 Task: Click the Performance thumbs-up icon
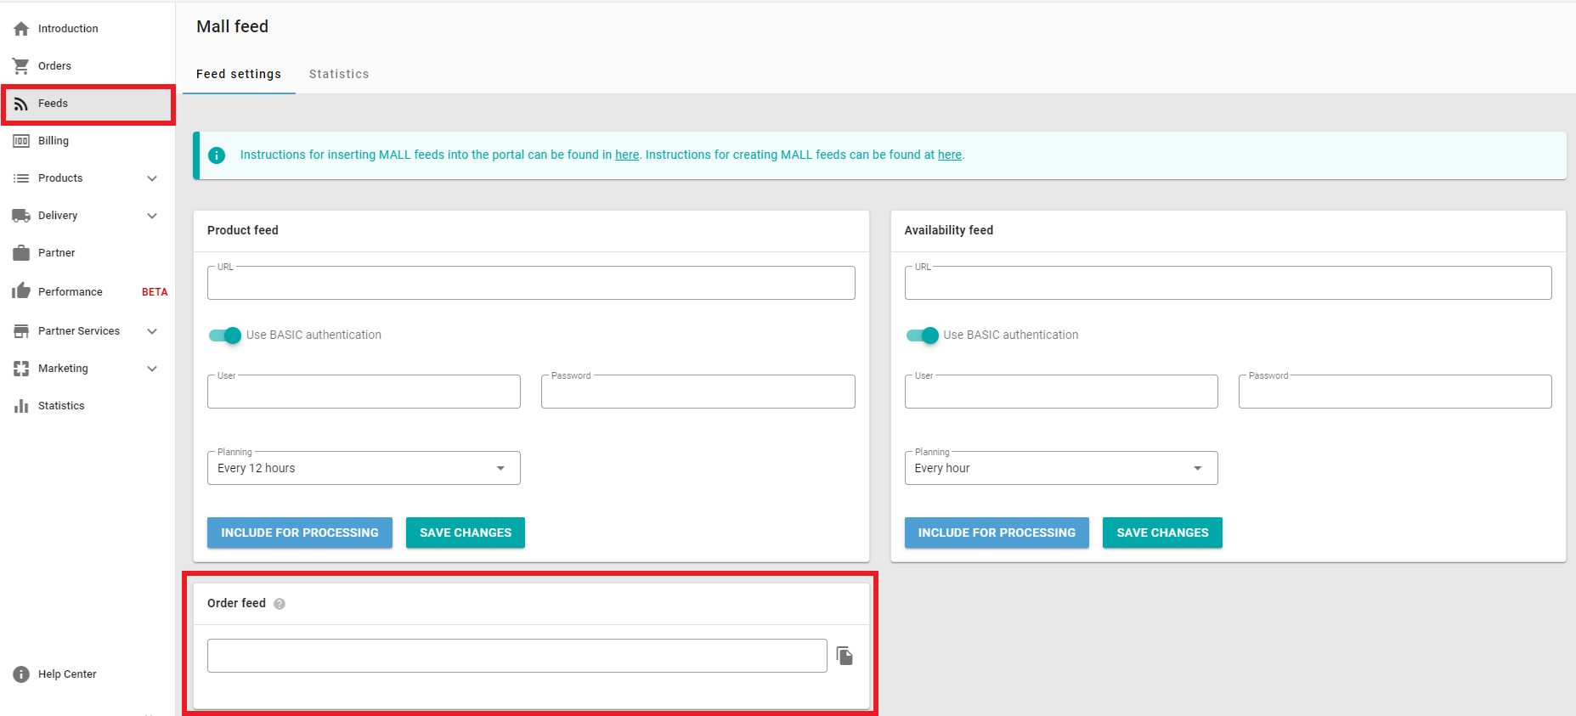(x=21, y=291)
